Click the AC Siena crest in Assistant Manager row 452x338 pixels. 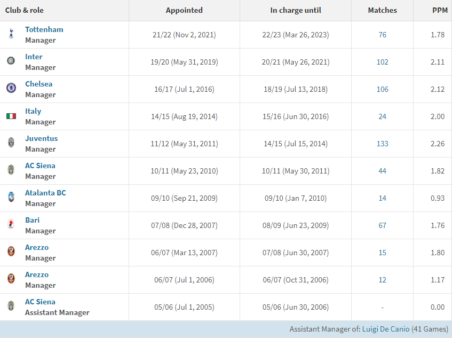click(x=11, y=306)
